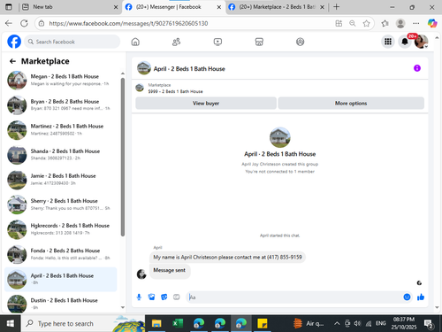Open Shanda 2 Beds 1 Bath conversation
This screenshot has height=332, width=442.
tap(60, 154)
